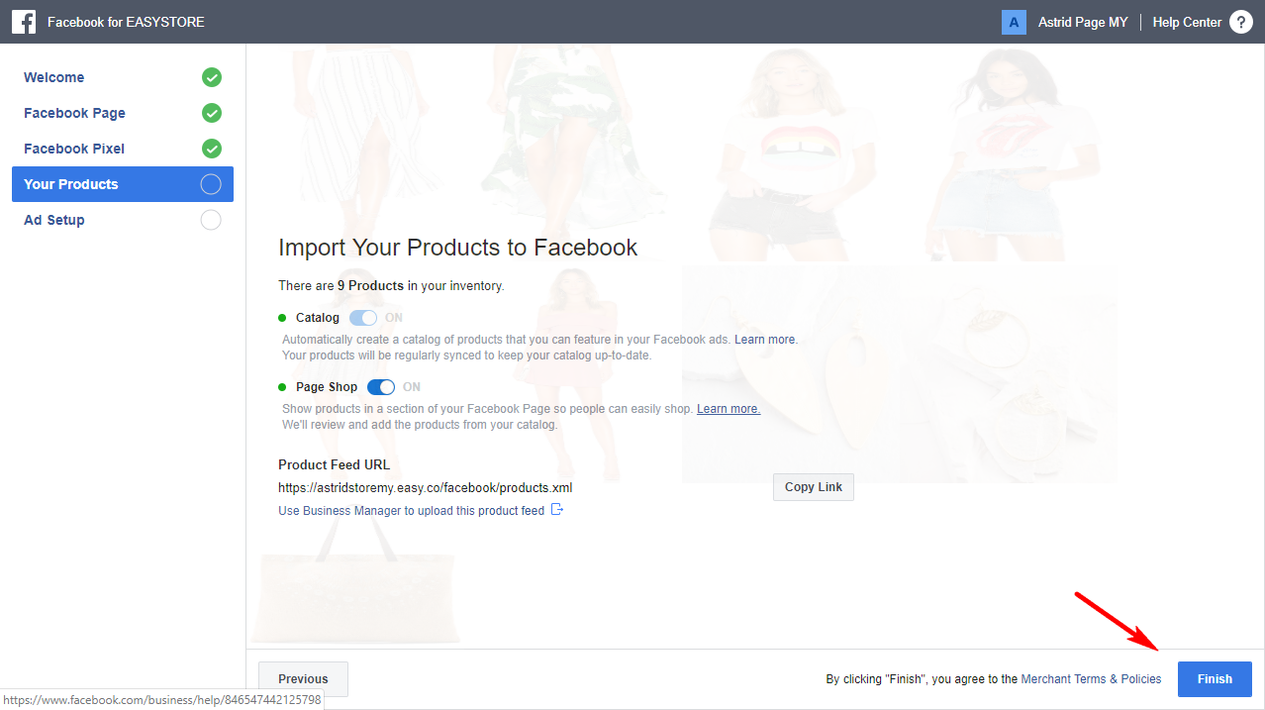Open Learn more link under Page Shop

[x=729, y=409]
